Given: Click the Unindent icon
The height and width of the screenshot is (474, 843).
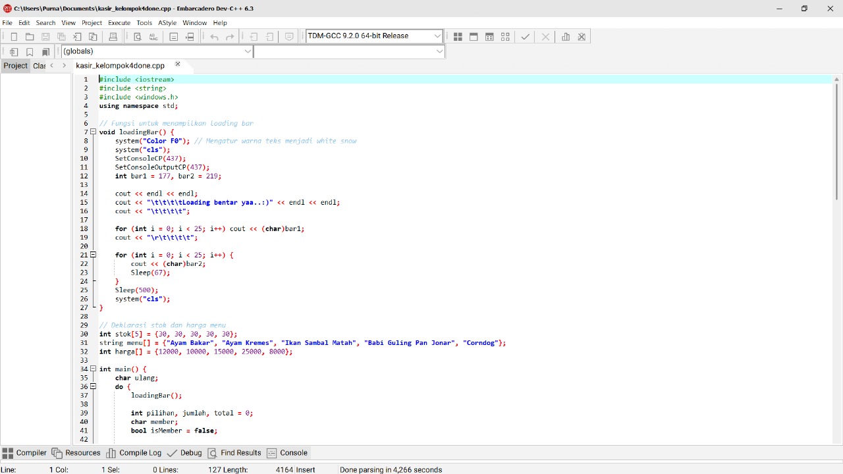Looking at the screenshot, I should pos(270,37).
